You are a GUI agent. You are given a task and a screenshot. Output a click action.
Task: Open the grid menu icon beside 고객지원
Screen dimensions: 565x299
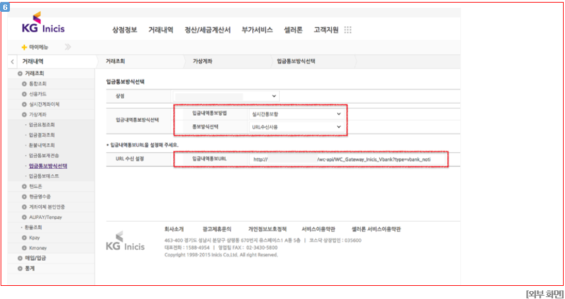pyautogui.click(x=348, y=30)
